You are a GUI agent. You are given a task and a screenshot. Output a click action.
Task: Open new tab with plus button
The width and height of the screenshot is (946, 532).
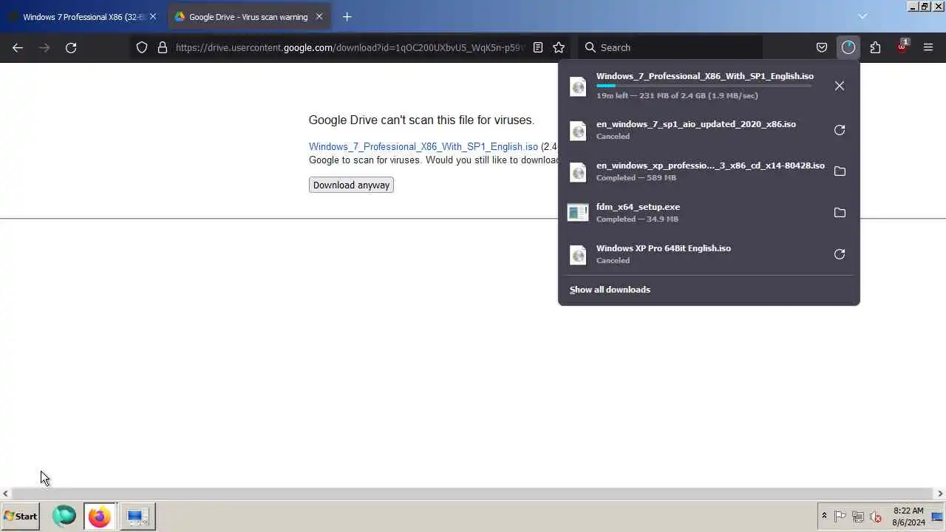[x=347, y=16]
